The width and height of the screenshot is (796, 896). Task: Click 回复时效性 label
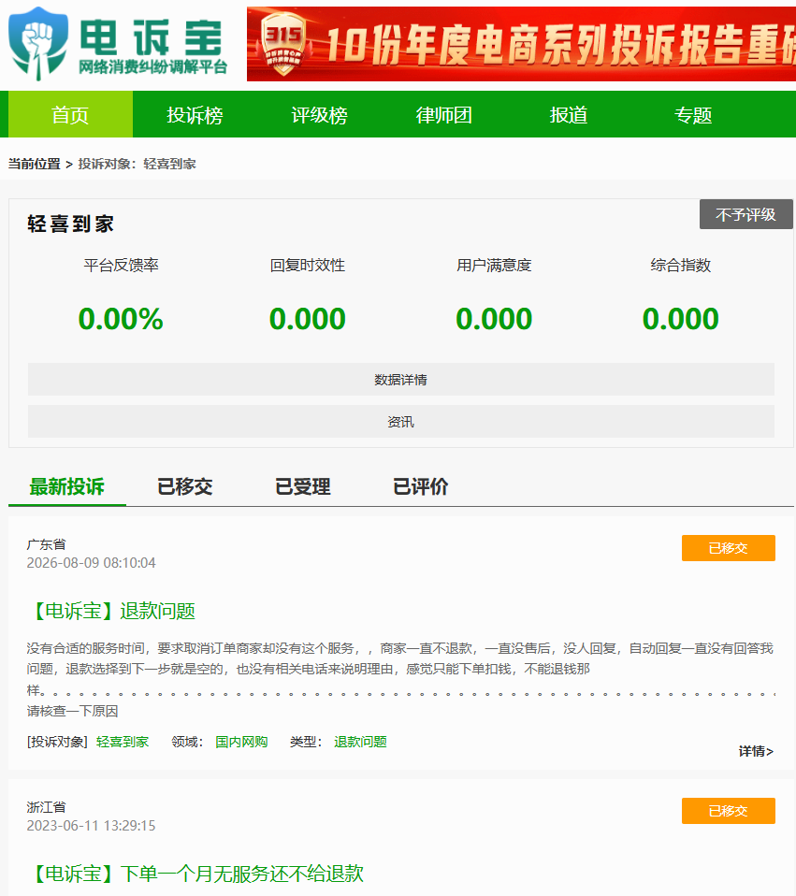pos(308,265)
